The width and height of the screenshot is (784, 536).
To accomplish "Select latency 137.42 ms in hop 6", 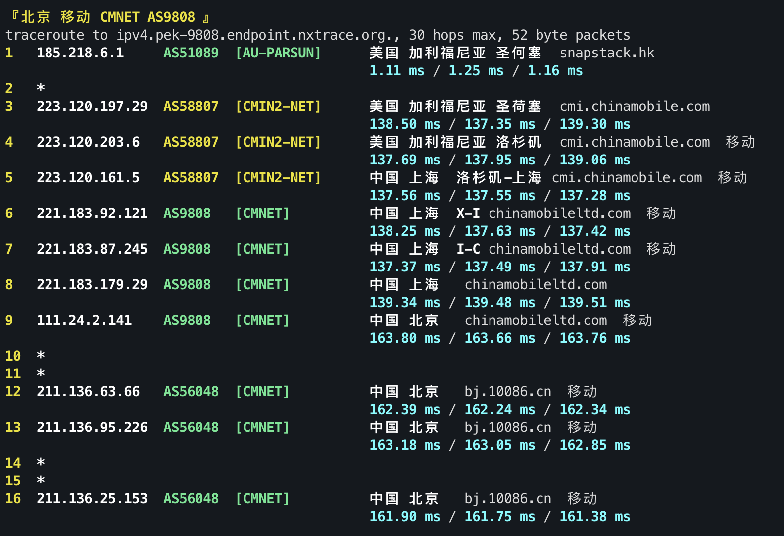I will [x=595, y=231].
